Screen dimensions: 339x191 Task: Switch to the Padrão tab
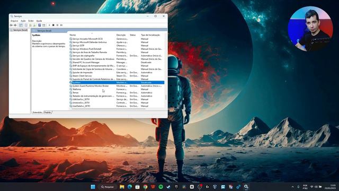click(x=48, y=112)
